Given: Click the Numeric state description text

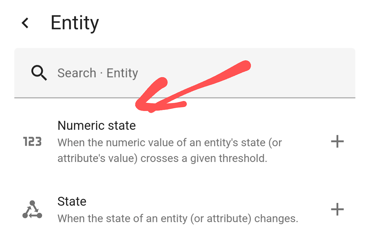Looking at the screenshot, I should point(169,150).
